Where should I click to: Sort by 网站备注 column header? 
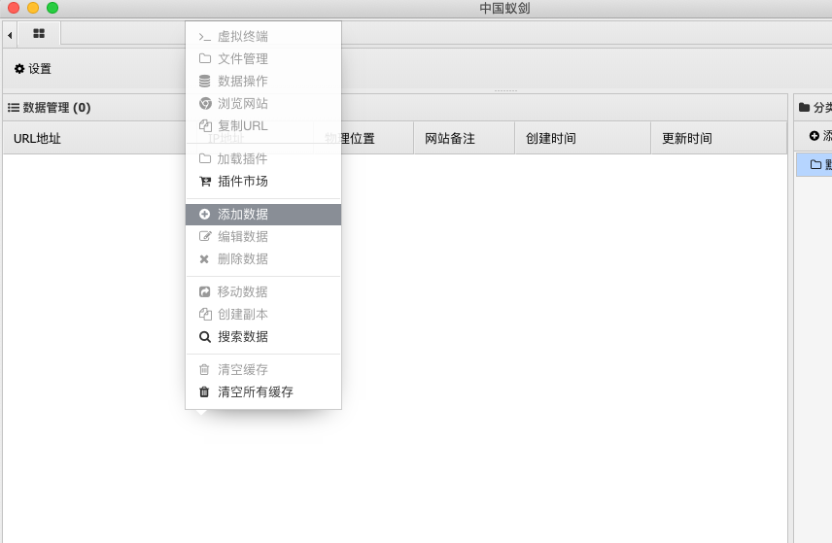click(464, 138)
